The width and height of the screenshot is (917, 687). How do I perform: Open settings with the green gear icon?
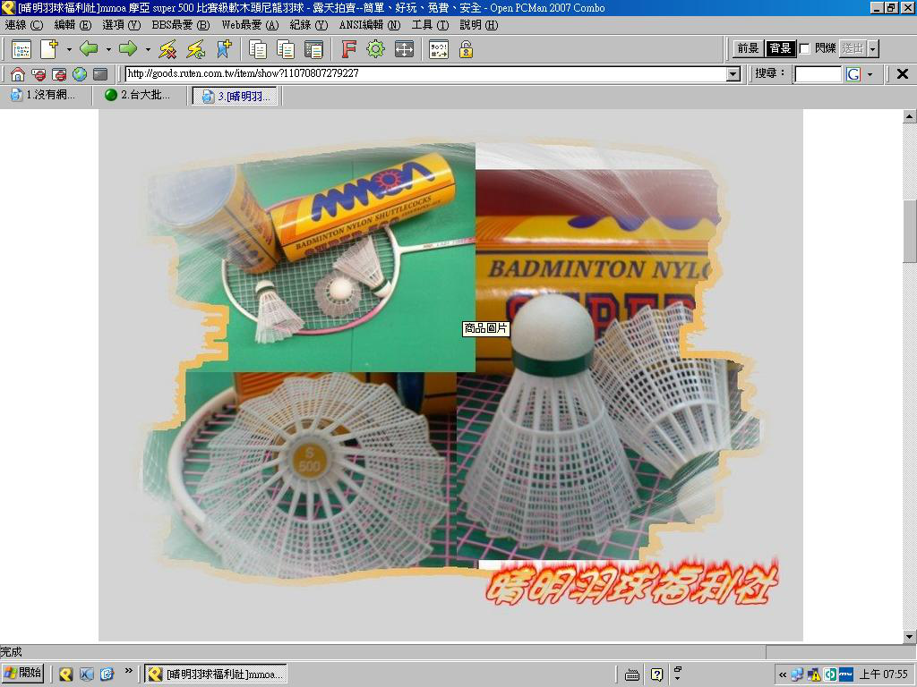[375, 50]
